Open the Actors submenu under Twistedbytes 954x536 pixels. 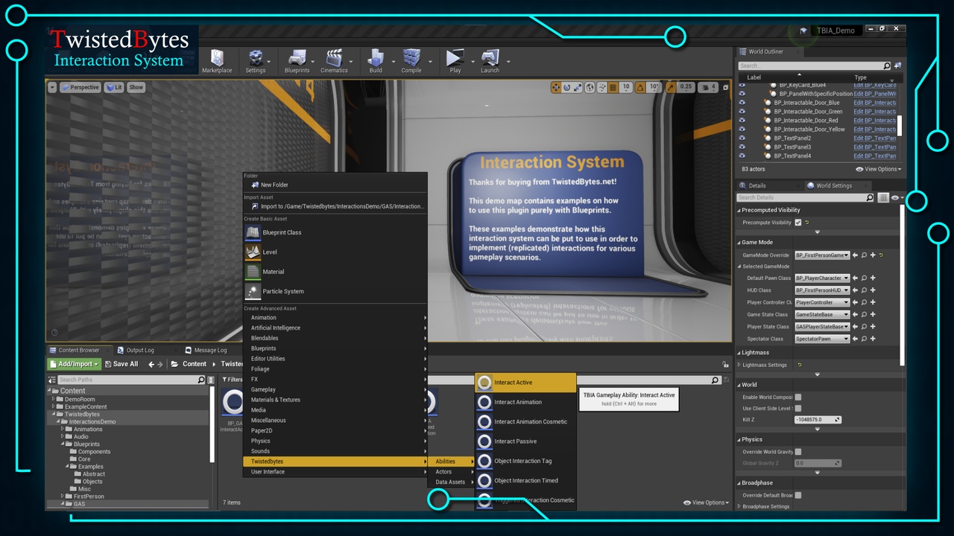tap(452, 472)
